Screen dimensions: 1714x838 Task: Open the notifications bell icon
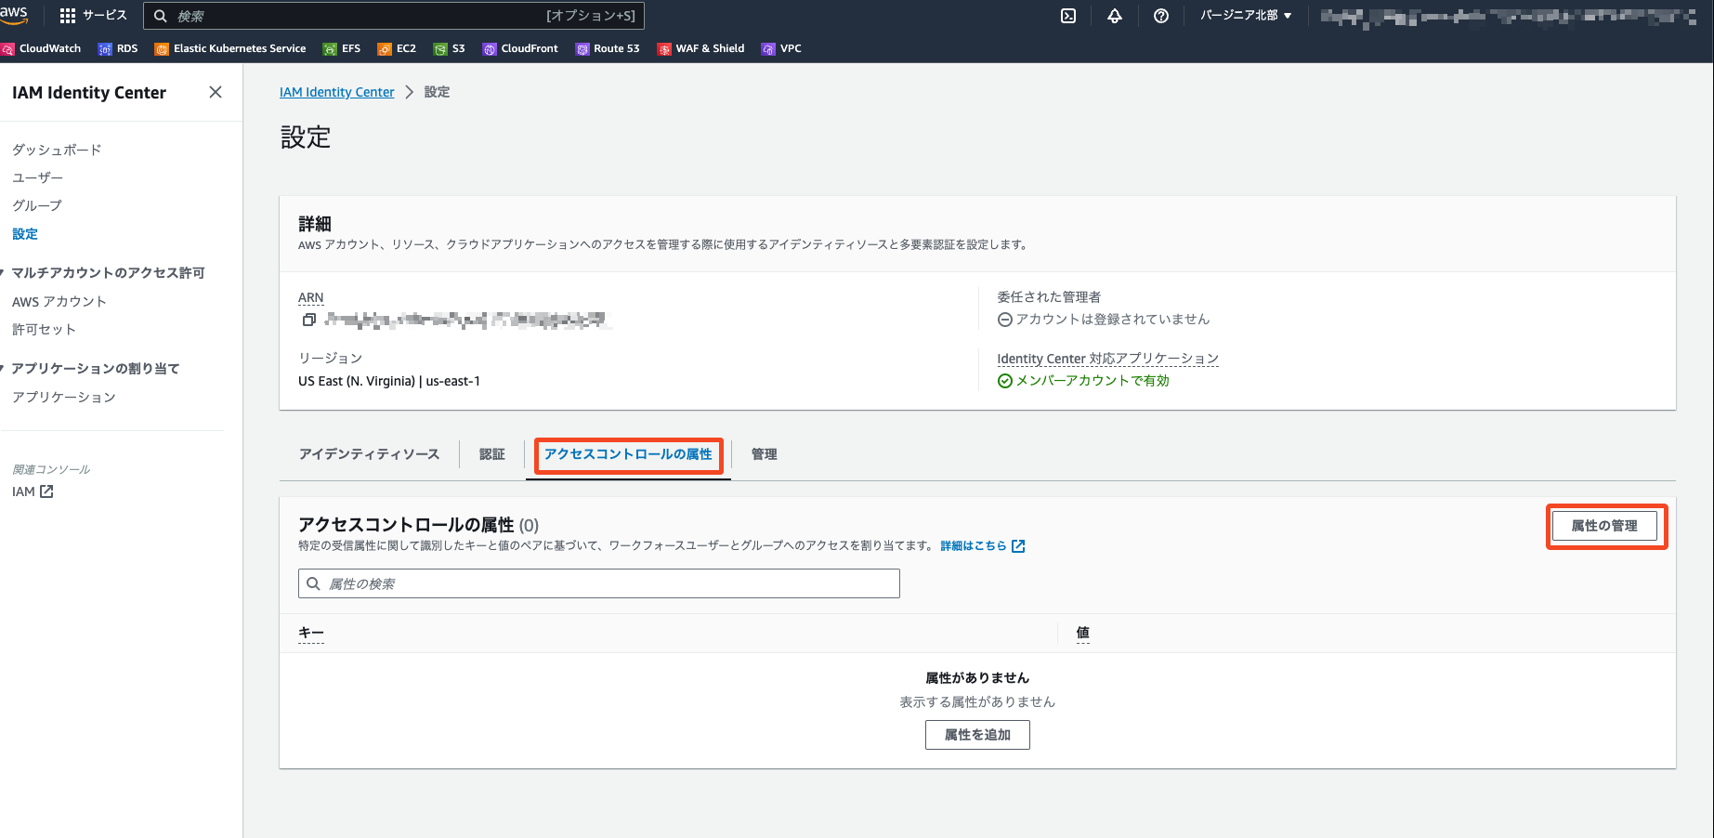click(x=1115, y=16)
